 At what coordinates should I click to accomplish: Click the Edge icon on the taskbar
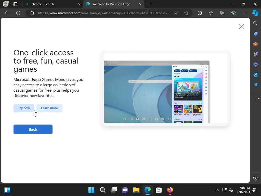coord(148,190)
